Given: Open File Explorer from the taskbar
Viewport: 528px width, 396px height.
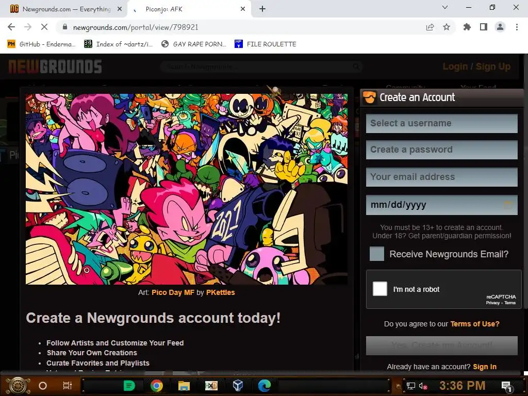Looking at the screenshot, I should click(184, 386).
